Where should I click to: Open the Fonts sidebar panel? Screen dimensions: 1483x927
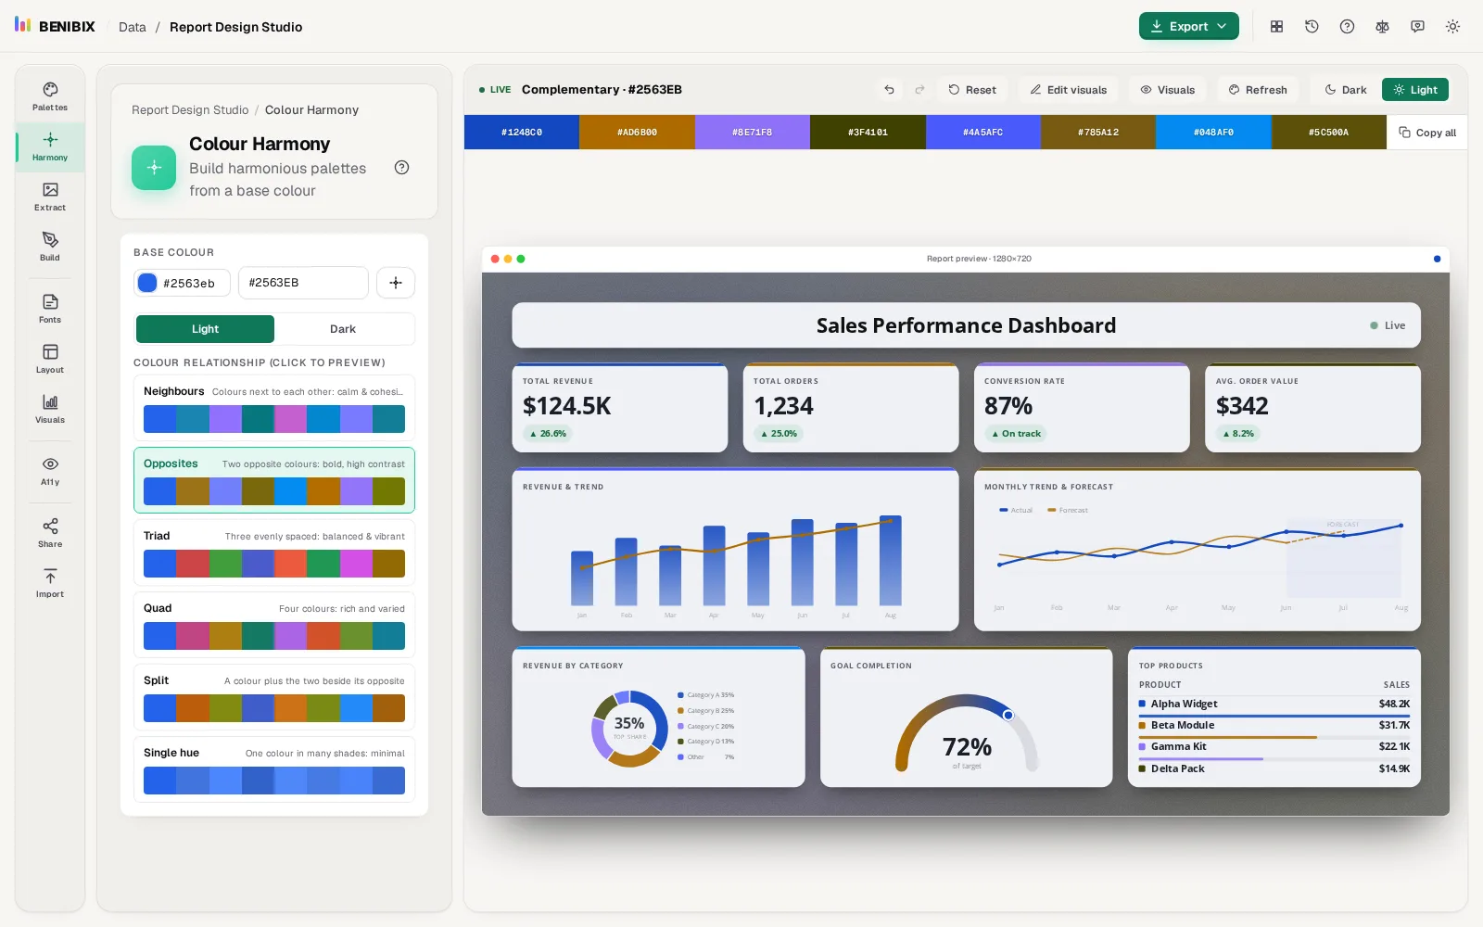pyautogui.click(x=50, y=309)
